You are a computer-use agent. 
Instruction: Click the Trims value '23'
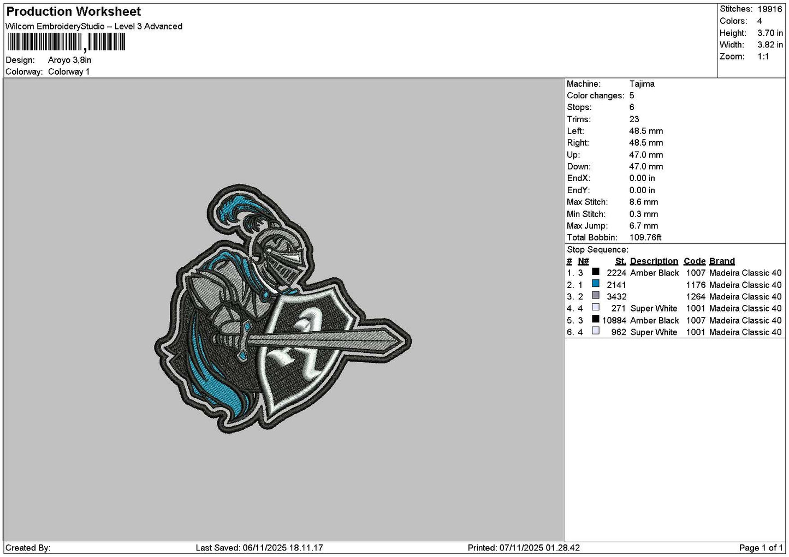click(634, 119)
